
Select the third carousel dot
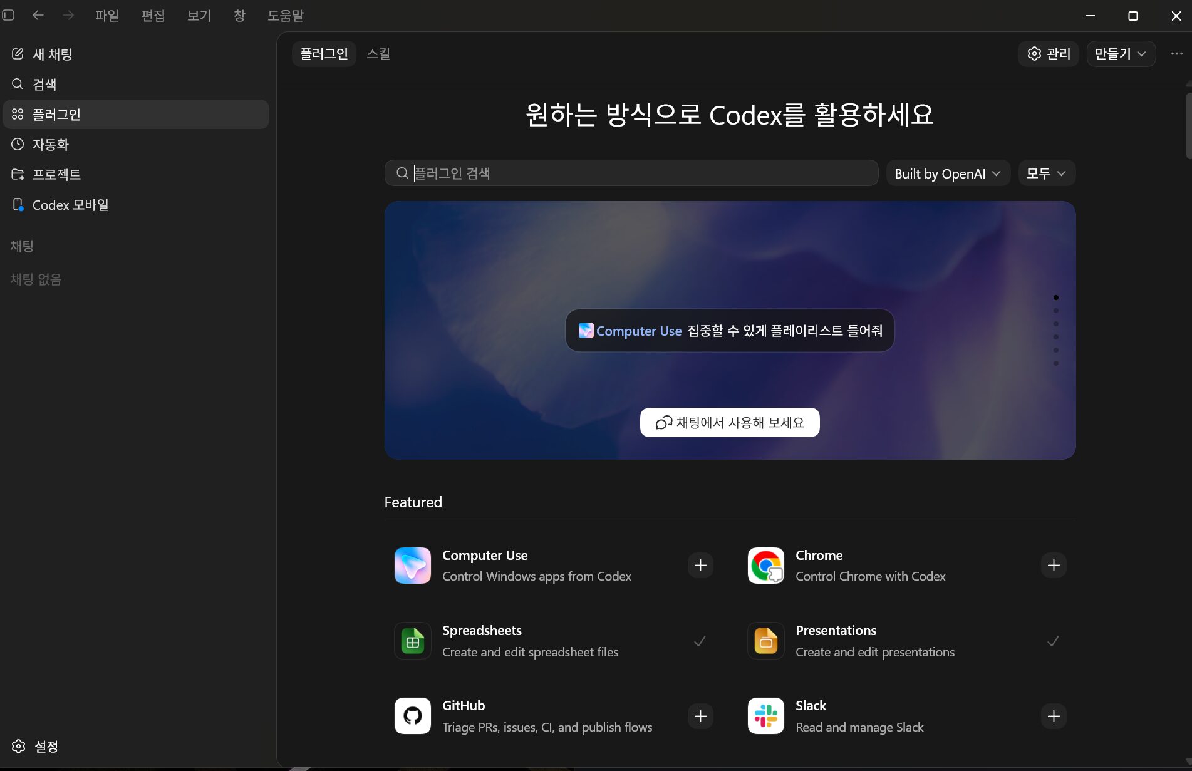click(x=1056, y=324)
